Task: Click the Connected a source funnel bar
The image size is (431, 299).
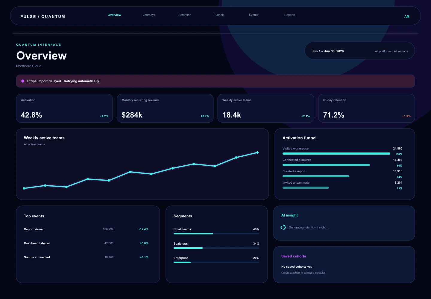Action: point(326,165)
